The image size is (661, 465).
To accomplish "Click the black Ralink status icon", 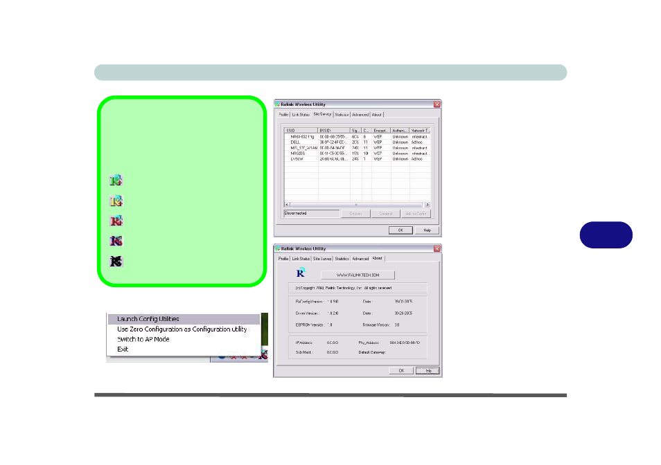I will 116,262.
